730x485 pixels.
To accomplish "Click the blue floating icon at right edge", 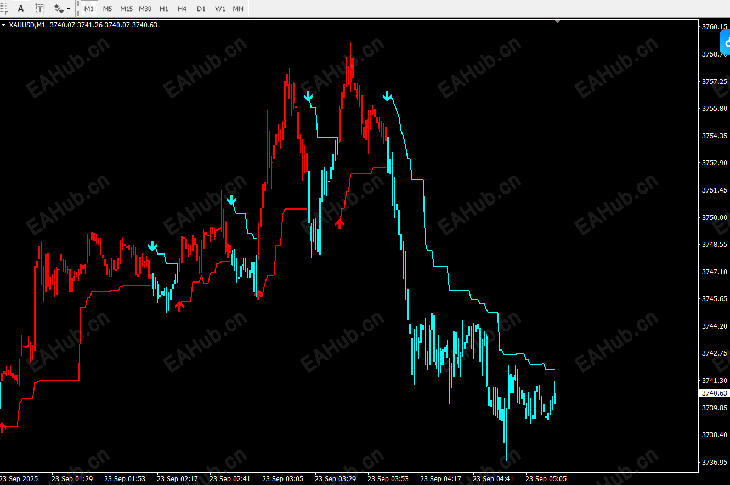I will point(725,42).
